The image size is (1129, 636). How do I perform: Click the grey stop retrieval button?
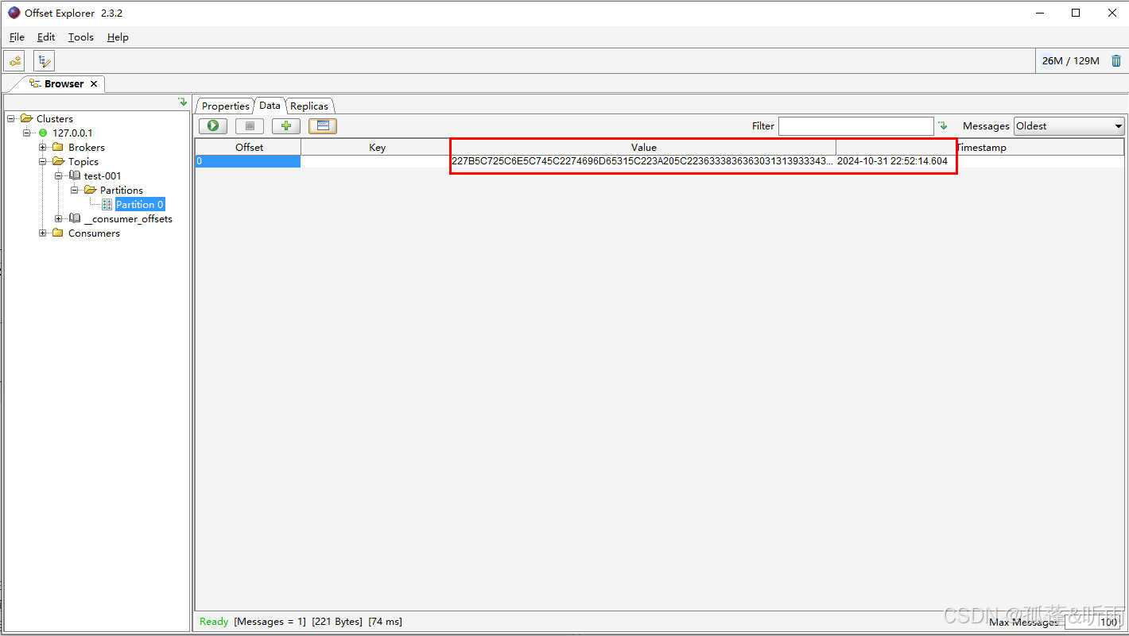pyautogui.click(x=250, y=125)
